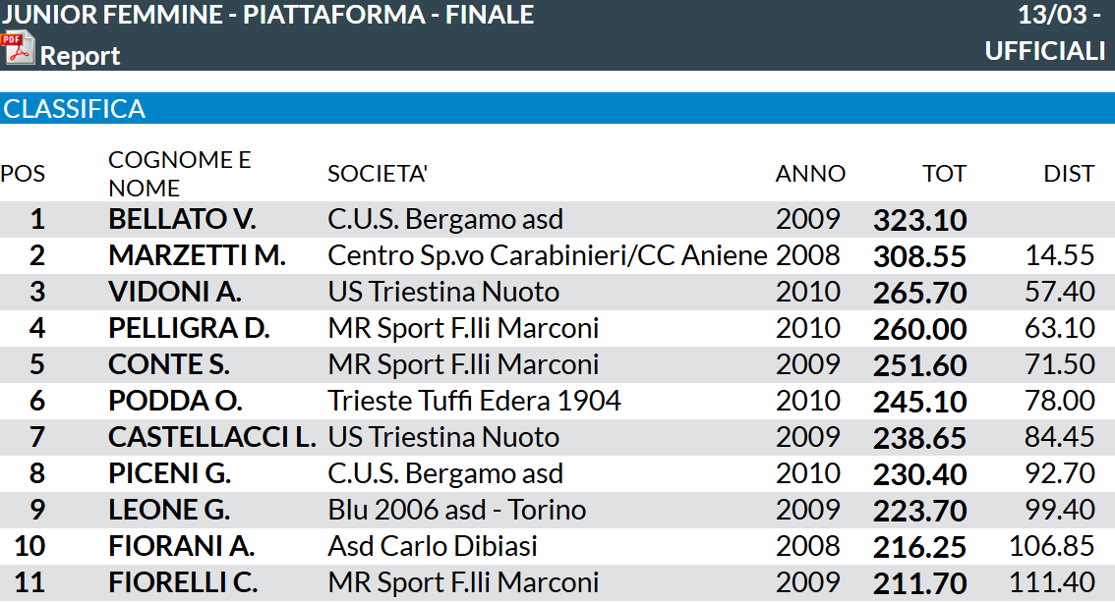The width and height of the screenshot is (1115, 602).
Task: Open the Report link
Action: point(80,56)
